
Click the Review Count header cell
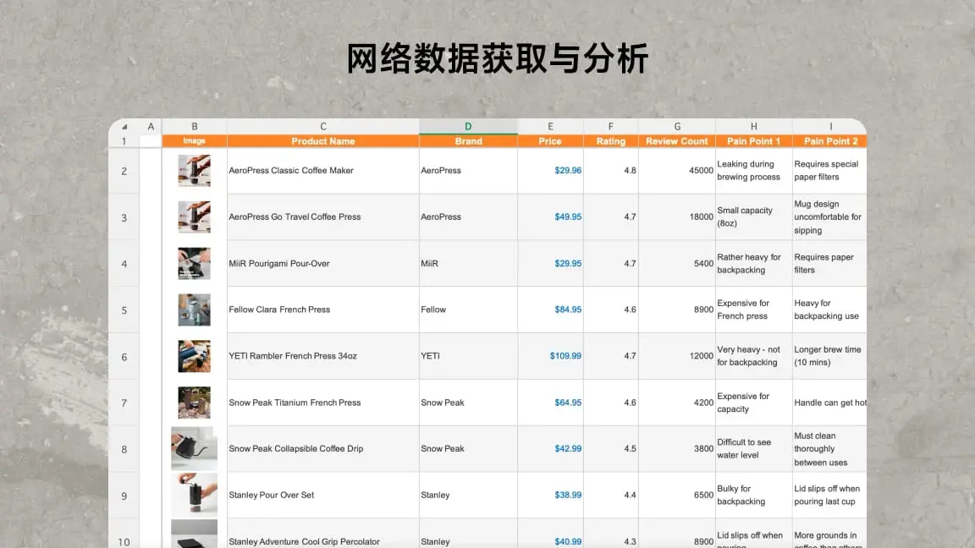[677, 141]
